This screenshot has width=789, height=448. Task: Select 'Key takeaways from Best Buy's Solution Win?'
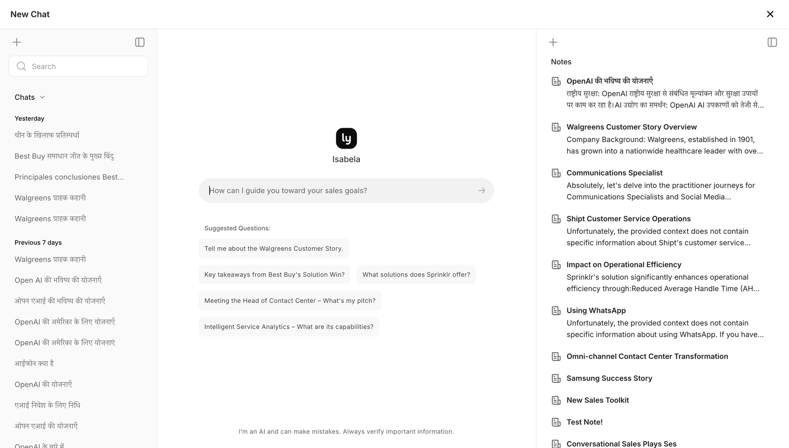pos(275,274)
